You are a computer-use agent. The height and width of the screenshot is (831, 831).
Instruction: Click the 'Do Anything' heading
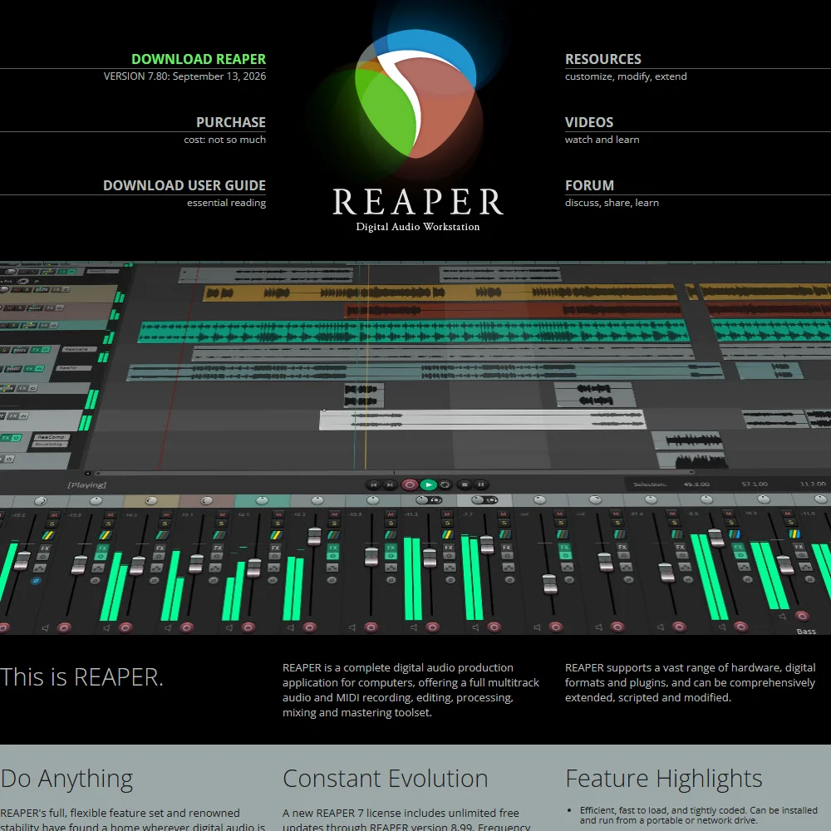pos(66,779)
